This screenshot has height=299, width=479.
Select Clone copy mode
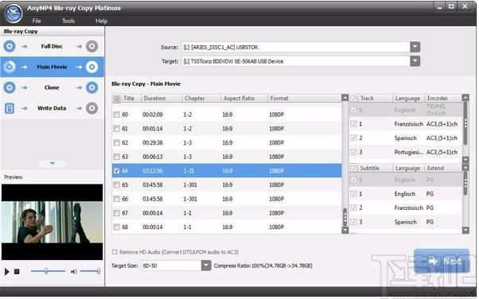(52, 87)
